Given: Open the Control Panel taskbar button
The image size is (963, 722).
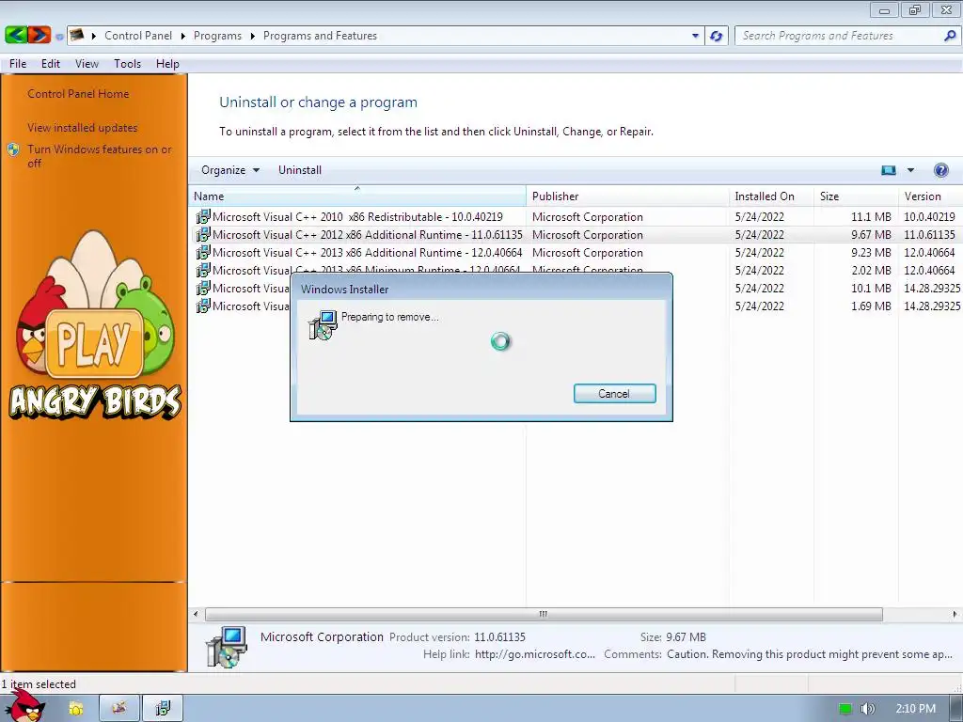Looking at the screenshot, I should (119, 709).
